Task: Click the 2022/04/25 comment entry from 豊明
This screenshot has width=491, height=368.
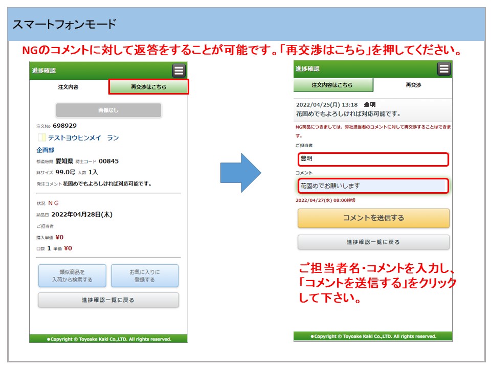Action: [x=373, y=109]
